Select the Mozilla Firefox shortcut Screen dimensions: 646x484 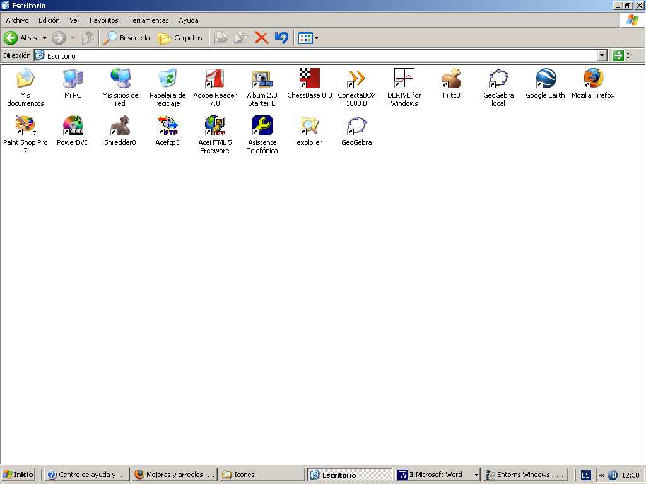pos(593,78)
